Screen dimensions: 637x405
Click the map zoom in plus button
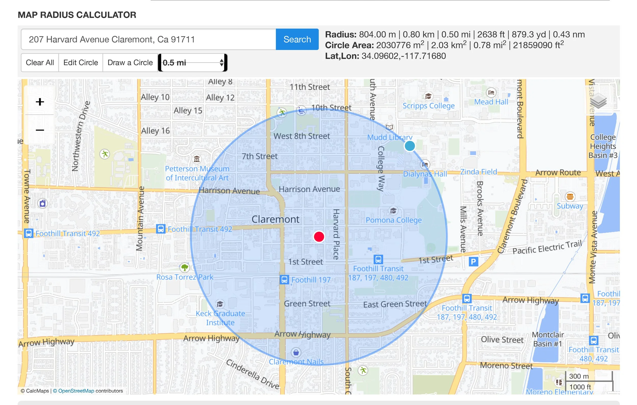coord(40,102)
